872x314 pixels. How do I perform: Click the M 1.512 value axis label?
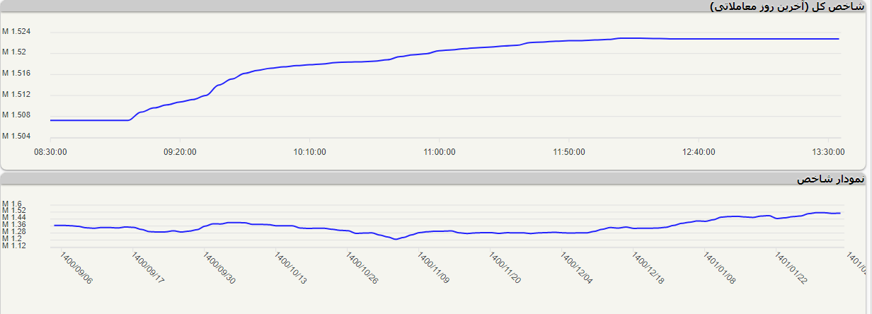(17, 94)
